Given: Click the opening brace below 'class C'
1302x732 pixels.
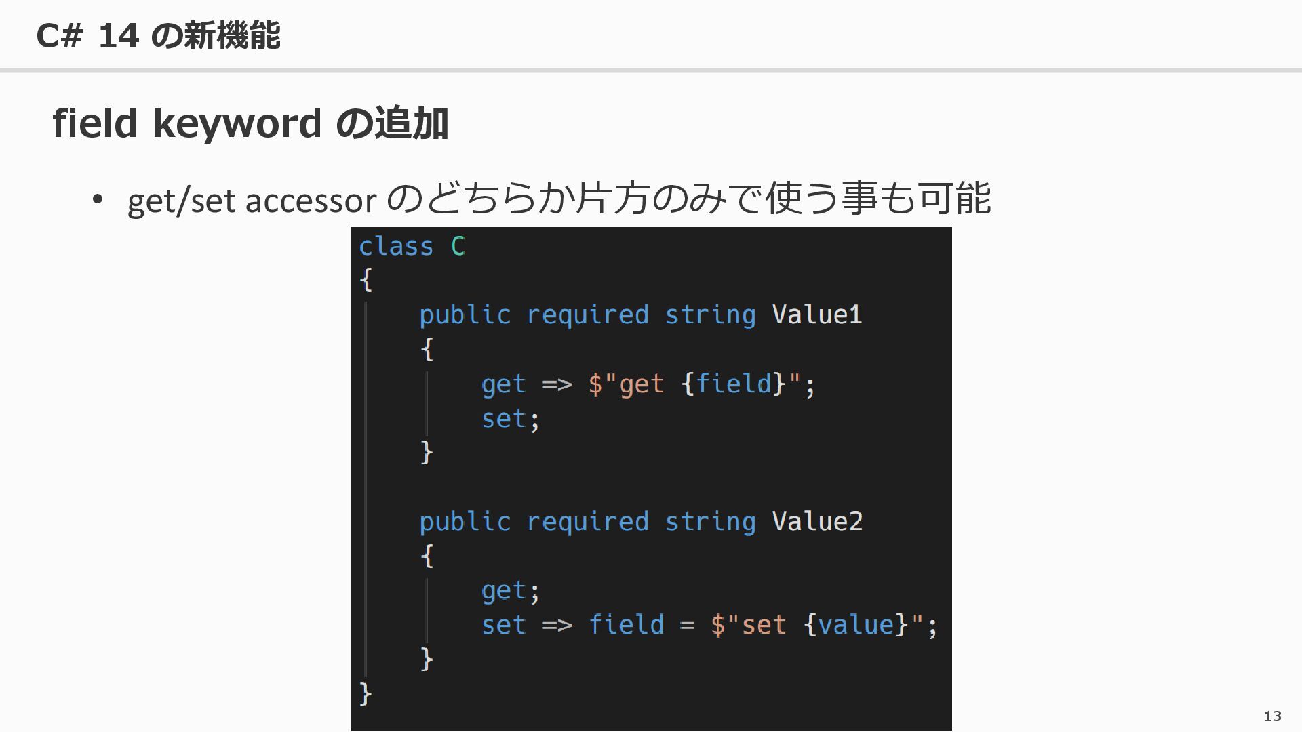Looking at the screenshot, I should (366, 280).
